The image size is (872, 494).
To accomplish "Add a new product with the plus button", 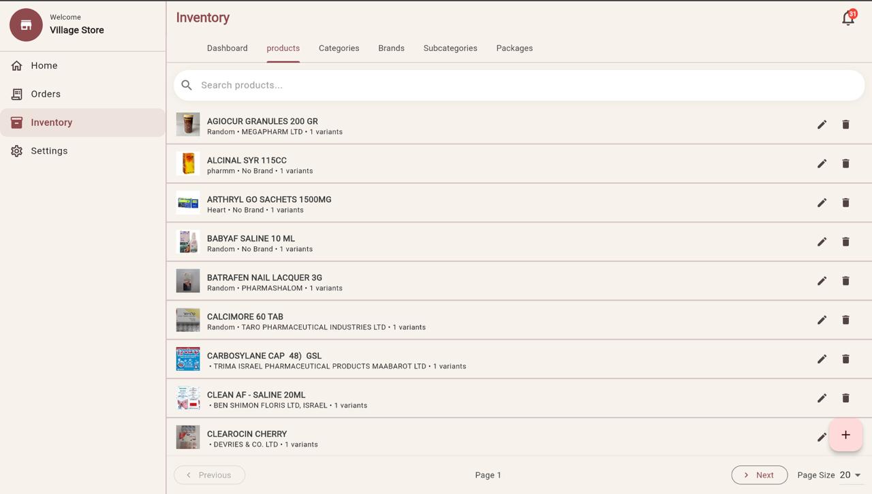I will click(845, 435).
